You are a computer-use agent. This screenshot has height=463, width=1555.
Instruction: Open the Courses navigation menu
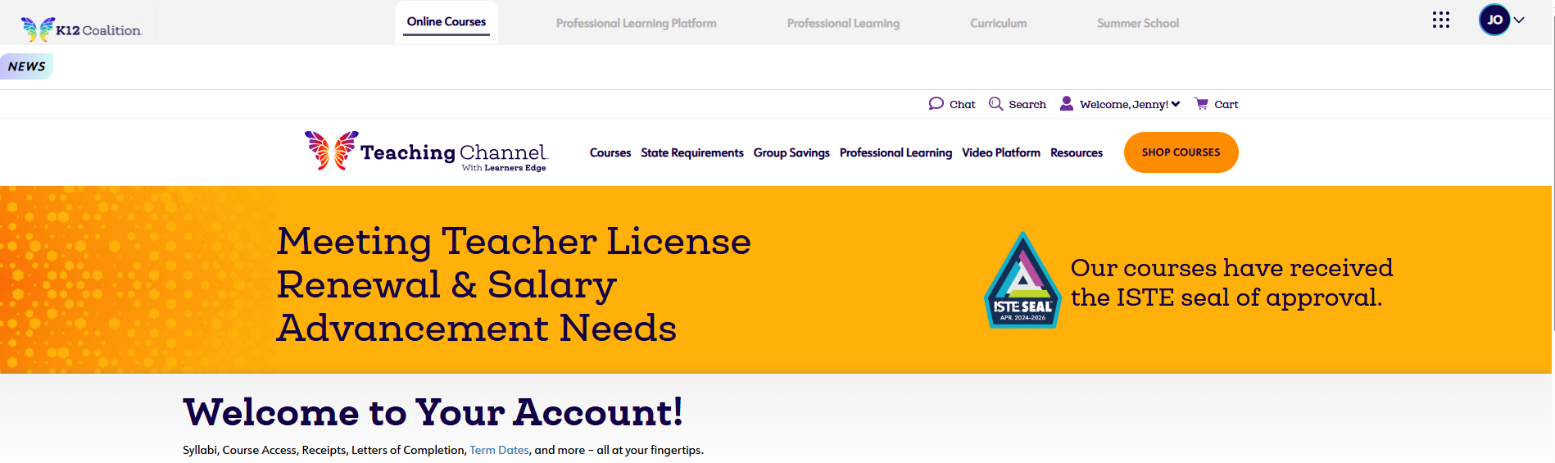pyautogui.click(x=610, y=152)
